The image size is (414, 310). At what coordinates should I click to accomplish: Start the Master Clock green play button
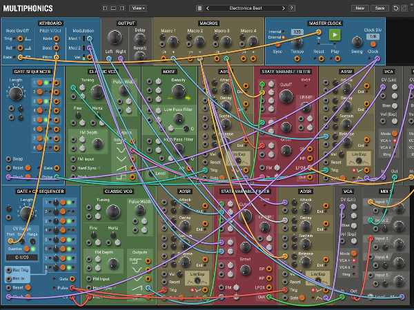point(335,34)
